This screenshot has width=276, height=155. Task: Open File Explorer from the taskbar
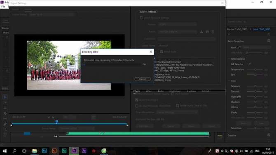click(35, 151)
